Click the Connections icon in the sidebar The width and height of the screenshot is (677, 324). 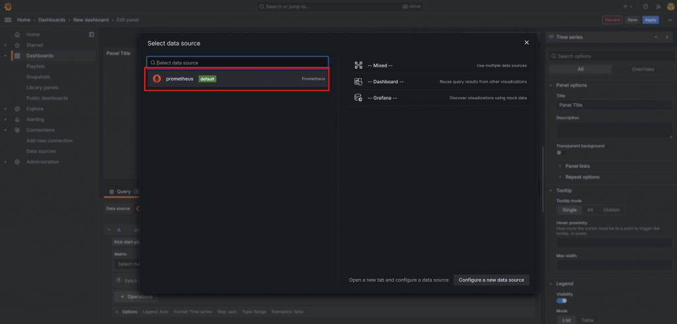point(17,130)
